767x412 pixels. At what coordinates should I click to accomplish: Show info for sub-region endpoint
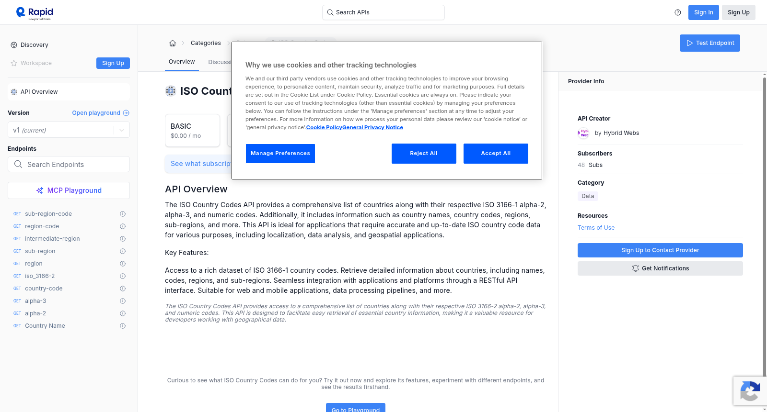point(123,251)
